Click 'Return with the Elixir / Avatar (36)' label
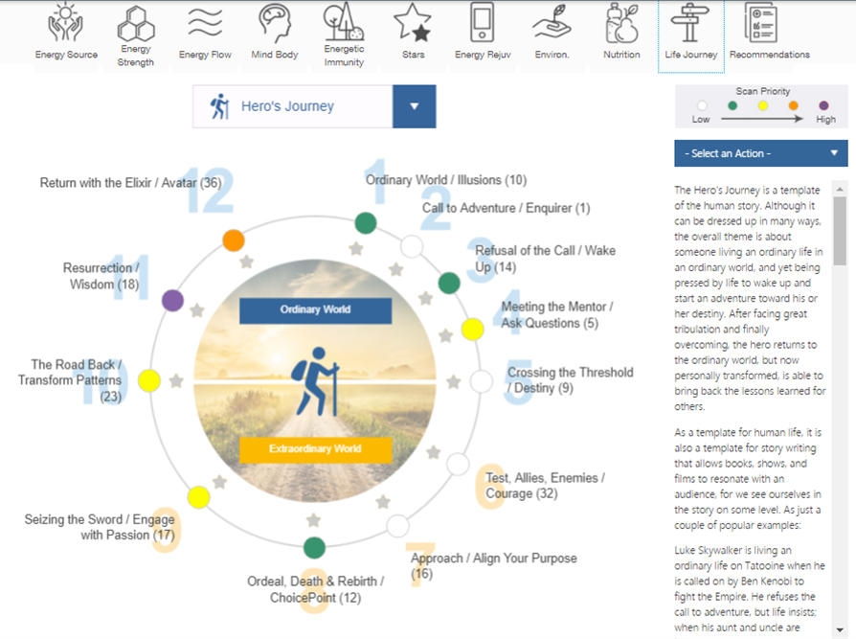Image resolution: width=856 pixels, height=639 pixels. click(130, 183)
